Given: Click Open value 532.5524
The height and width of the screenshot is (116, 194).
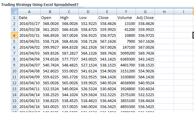Looking at the screenshot, I should pyautogui.click(x=50, y=89).
